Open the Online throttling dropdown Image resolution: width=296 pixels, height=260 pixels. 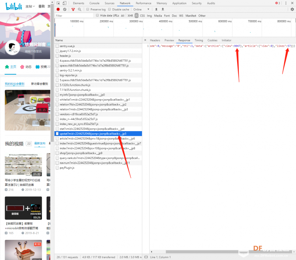tap(141, 9)
